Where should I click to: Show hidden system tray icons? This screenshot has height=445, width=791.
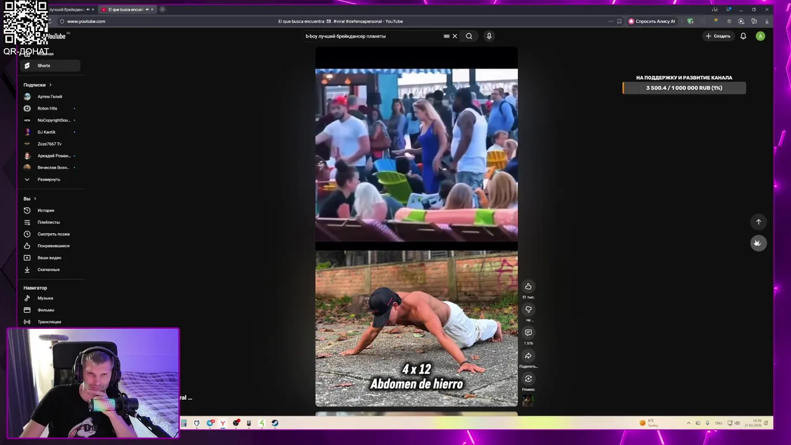click(688, 423)
